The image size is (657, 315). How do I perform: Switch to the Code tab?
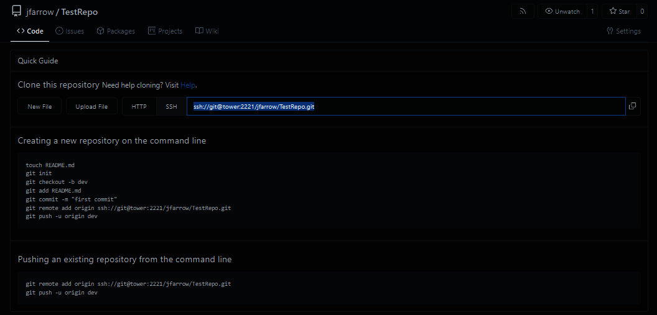(x=30, y=31)
